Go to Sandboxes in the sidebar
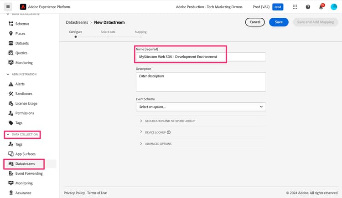This screenshot has height=198, width=342. coord(25,93)
